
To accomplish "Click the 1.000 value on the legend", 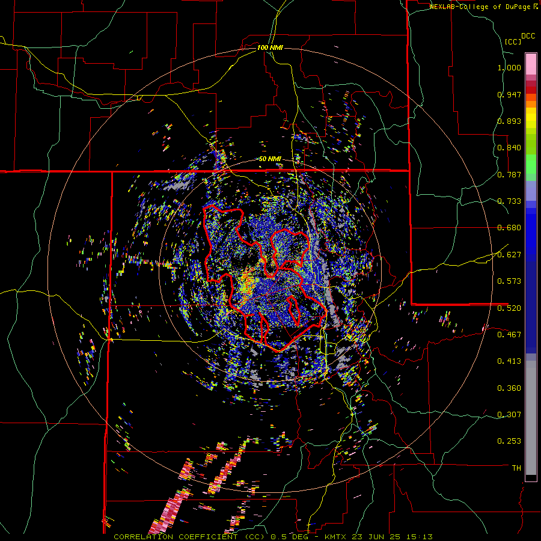I will pos(509,67).
